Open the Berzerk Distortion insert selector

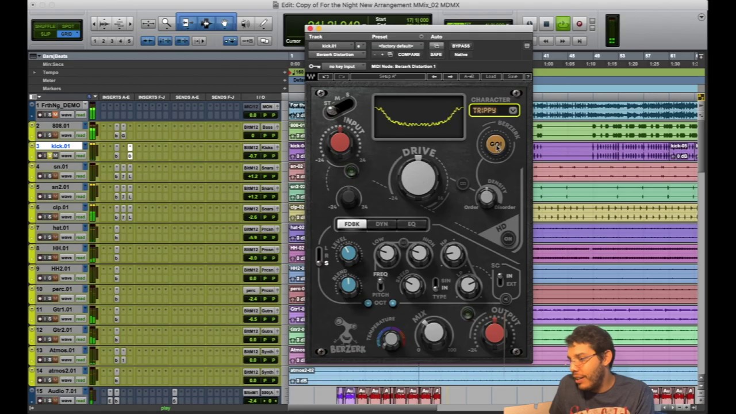[336, 55]
